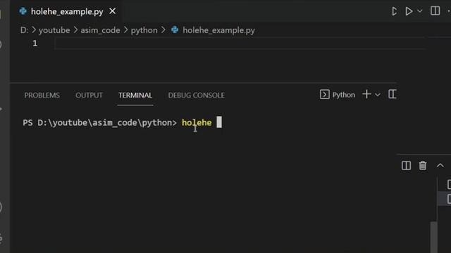Open the run options dropdown arrow
Image resolution: width=451 pixels, height=253 pixels.
click(420, 11)
